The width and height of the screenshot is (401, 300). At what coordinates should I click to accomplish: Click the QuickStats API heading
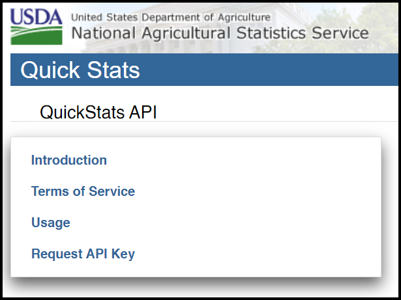[98, 112]
